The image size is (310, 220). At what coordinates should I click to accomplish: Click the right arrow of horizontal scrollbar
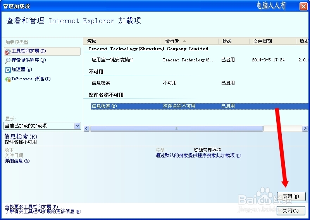coord(305,129)
